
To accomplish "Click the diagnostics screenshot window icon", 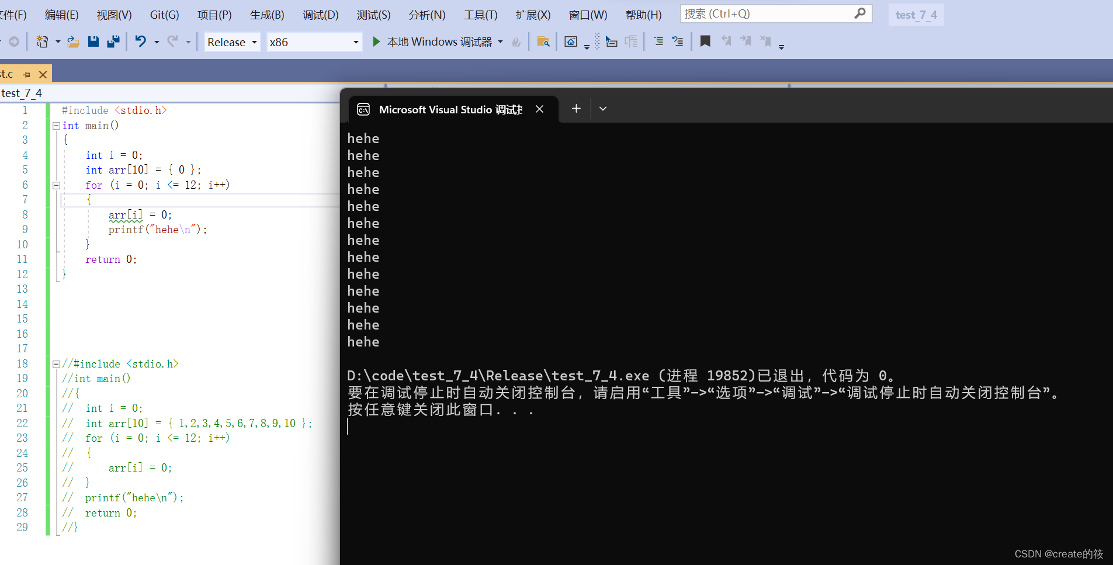I will (x=571, y=41).
